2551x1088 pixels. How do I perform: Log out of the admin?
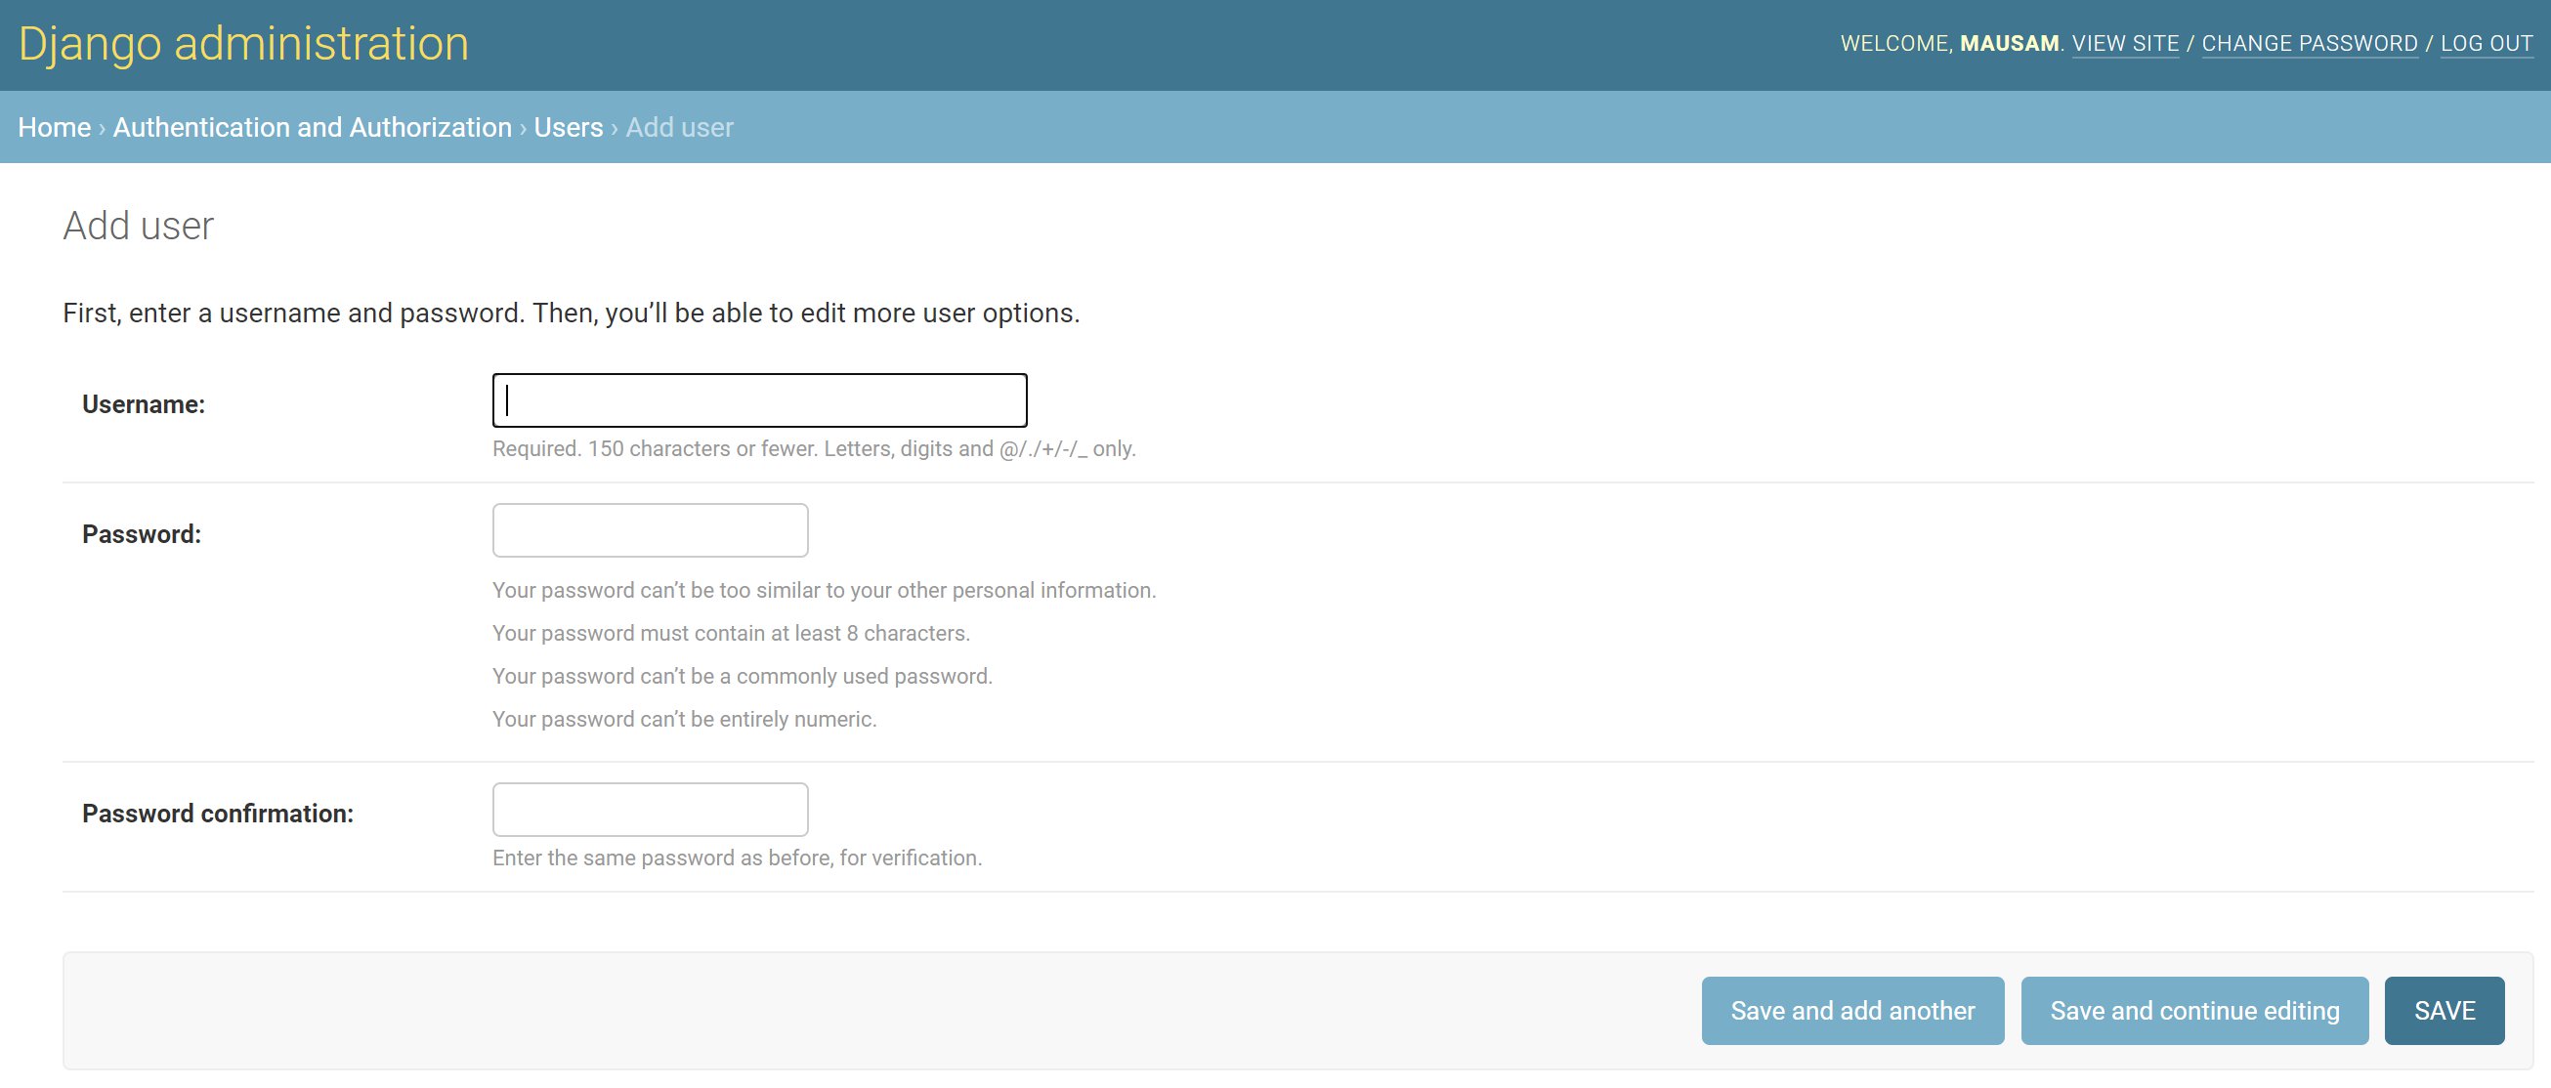point(2486,44)
